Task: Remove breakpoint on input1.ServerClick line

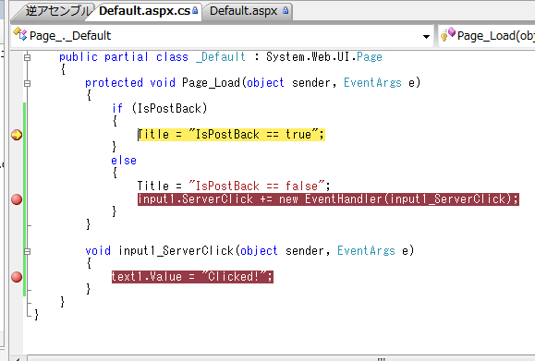Action: pos(17,199)
